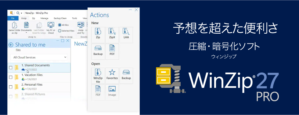Open the File tab
The image size is (299, 115).
[x=13, y=18]
